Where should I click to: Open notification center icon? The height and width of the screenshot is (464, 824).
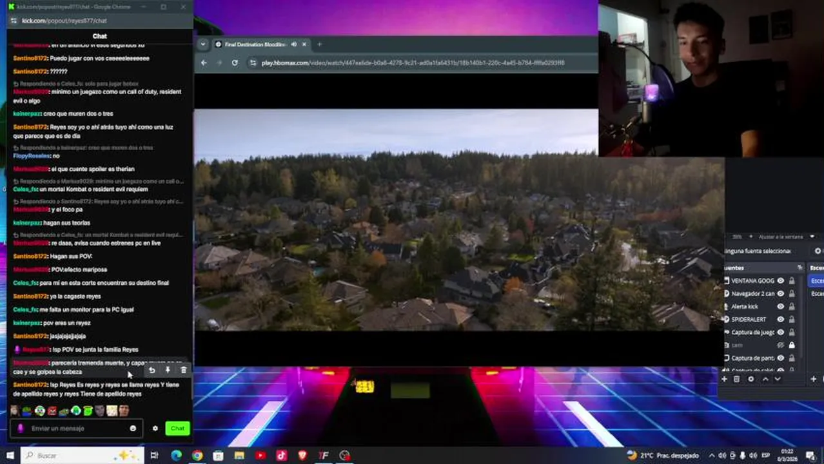pyautogui.click(x=812, y=456)
